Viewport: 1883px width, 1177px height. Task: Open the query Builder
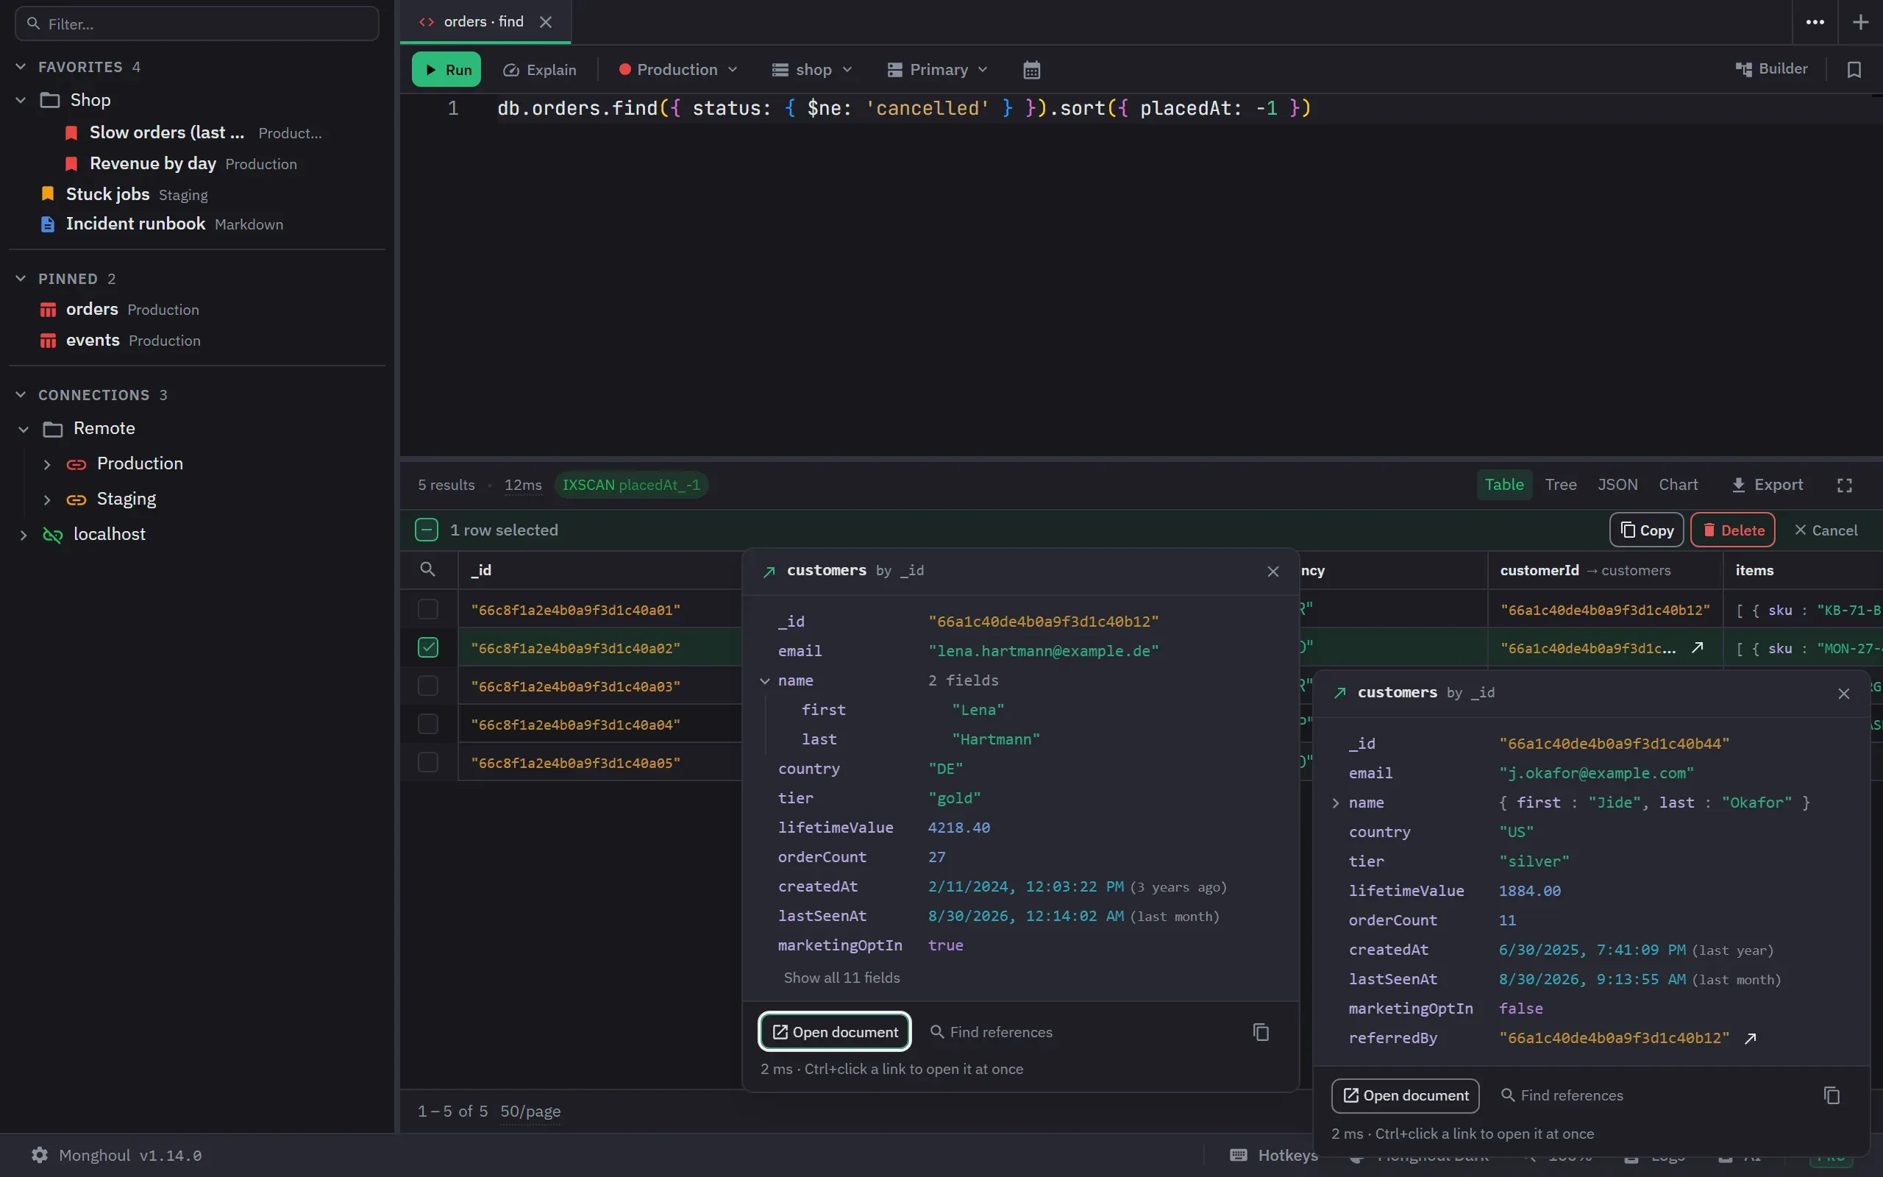[x=1772, y=68]
